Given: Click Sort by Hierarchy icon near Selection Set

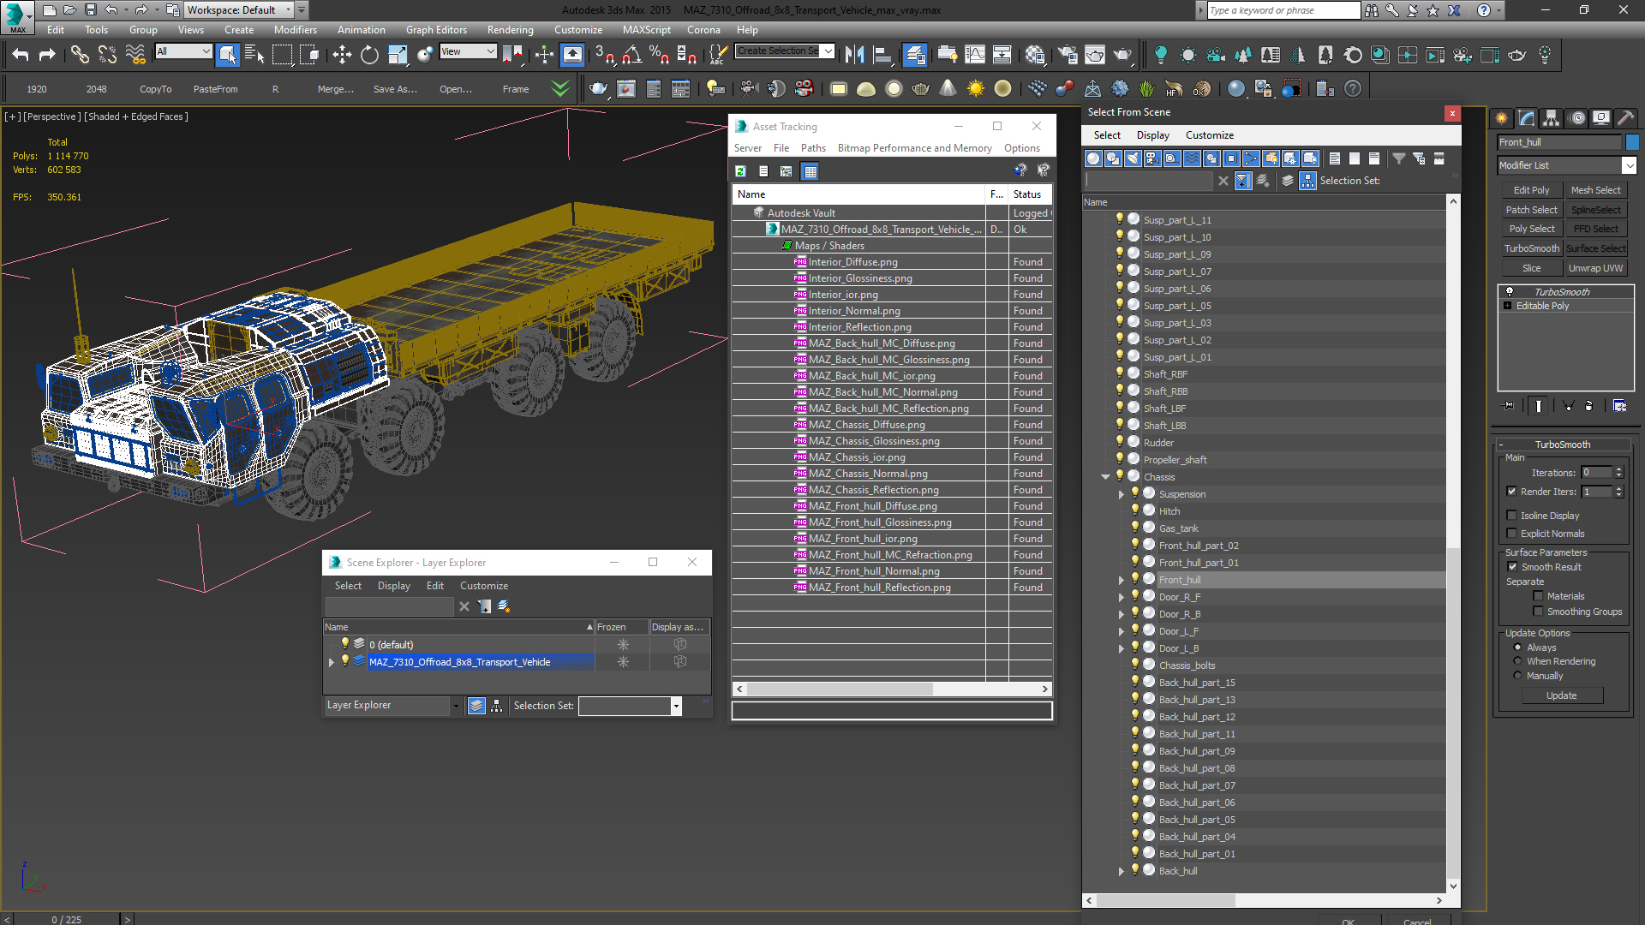Looking at the screenshot, I should (1307, 181).
